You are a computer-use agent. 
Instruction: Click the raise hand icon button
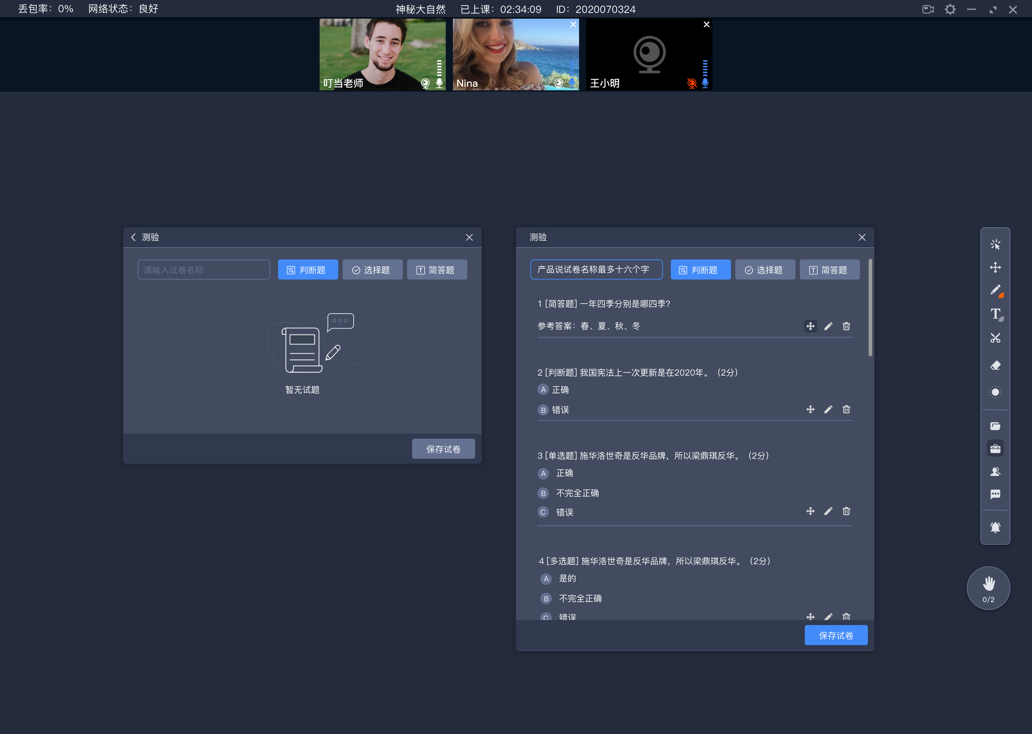(x=988, y=588)
